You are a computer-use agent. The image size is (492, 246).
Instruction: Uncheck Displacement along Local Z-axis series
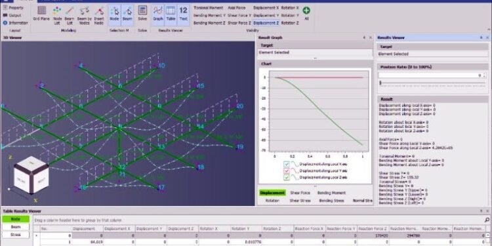point(287,177)
